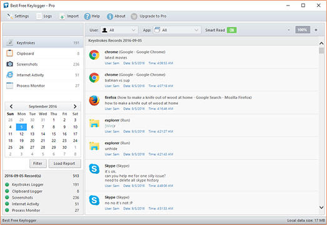The height and width of the screenshot is (225, 327).
Task: Click explorer icon of [Win]r record
Action: tap(94, 123)
